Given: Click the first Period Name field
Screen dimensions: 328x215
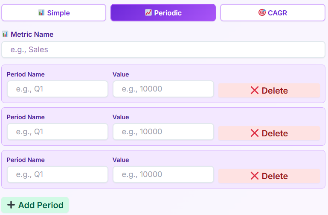Looking at the screenshot, I should [x=58, y=89].
